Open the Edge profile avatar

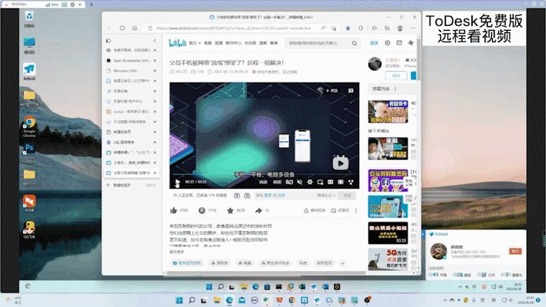tap(400, 28)
